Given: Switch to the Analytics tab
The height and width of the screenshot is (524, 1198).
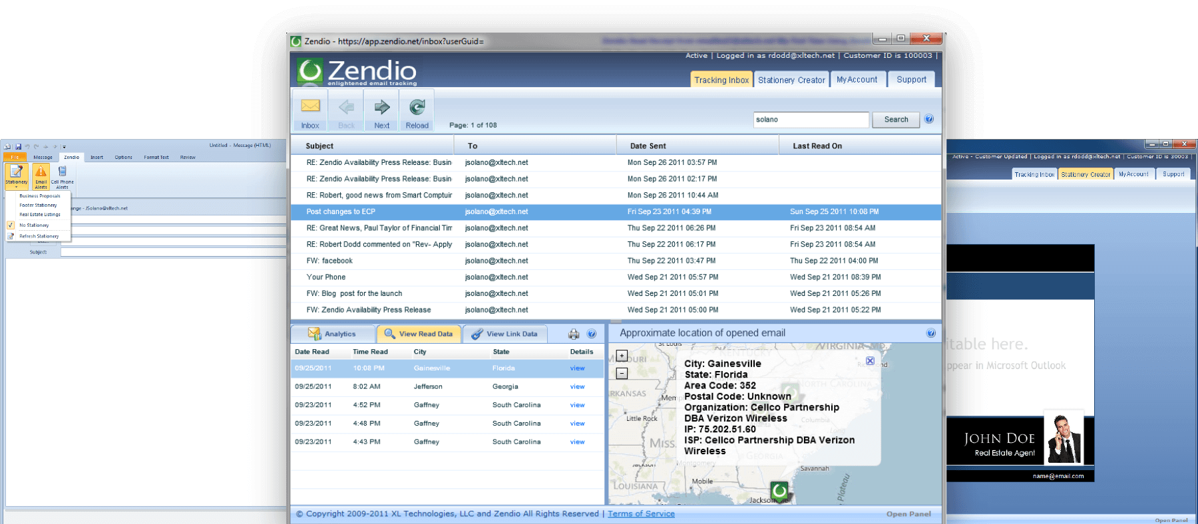Looking at the screenshot, I should pos(333,334).
